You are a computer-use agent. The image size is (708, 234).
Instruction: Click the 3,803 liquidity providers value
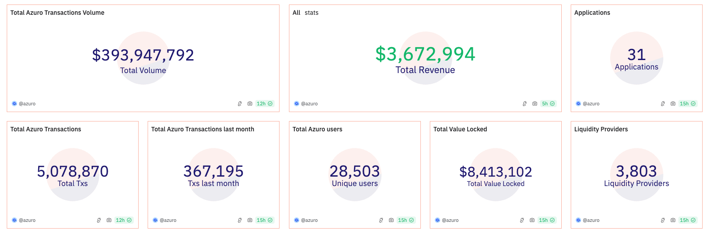point(637,171)
